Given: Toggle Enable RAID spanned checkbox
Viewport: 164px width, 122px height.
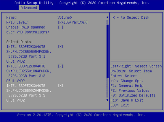Looking at the screenshot, I should tap(61, 27).
